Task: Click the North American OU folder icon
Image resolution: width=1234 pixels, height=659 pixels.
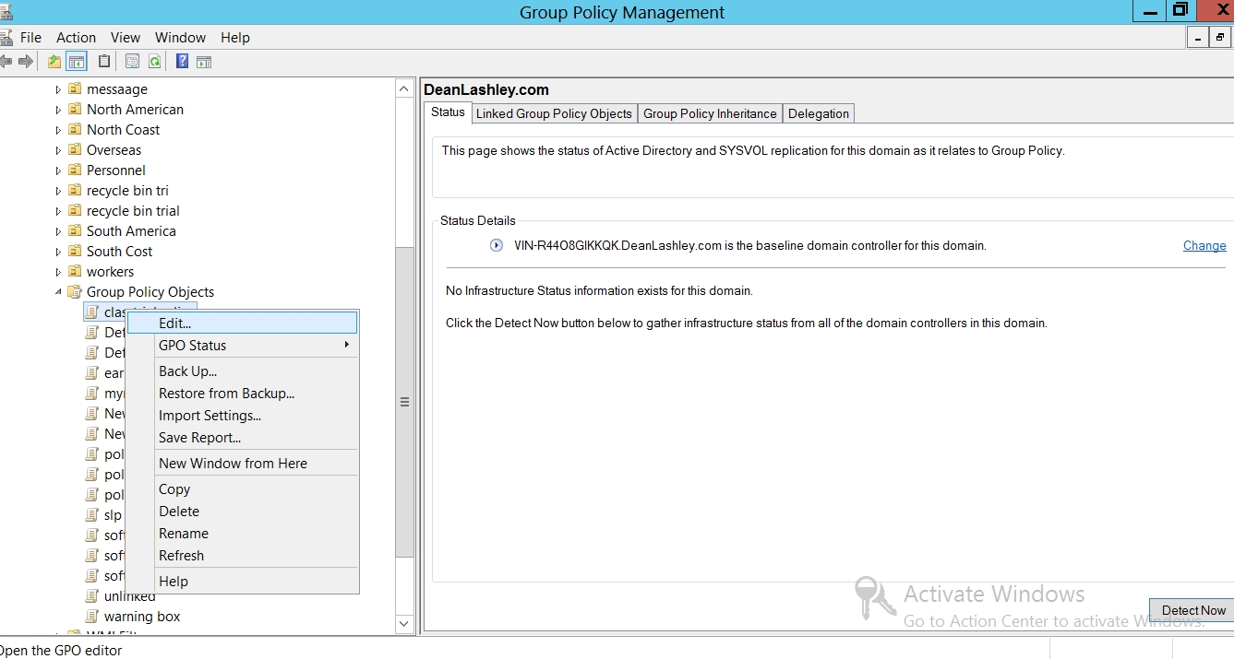Action: tap(75, 110)
